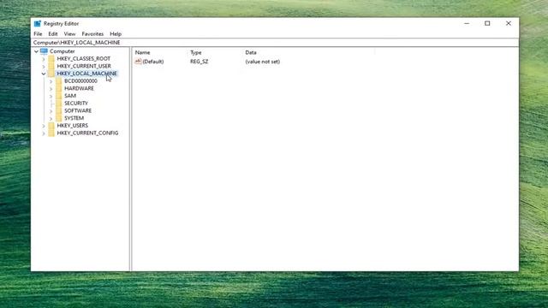The height and width of the screenshot is (308, 548).
Task: Click the BCD00000000 folder icon
Action: pyautogui.click(x=59, y=81)
